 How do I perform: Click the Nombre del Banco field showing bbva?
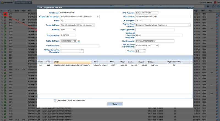[x=159, y=35]
